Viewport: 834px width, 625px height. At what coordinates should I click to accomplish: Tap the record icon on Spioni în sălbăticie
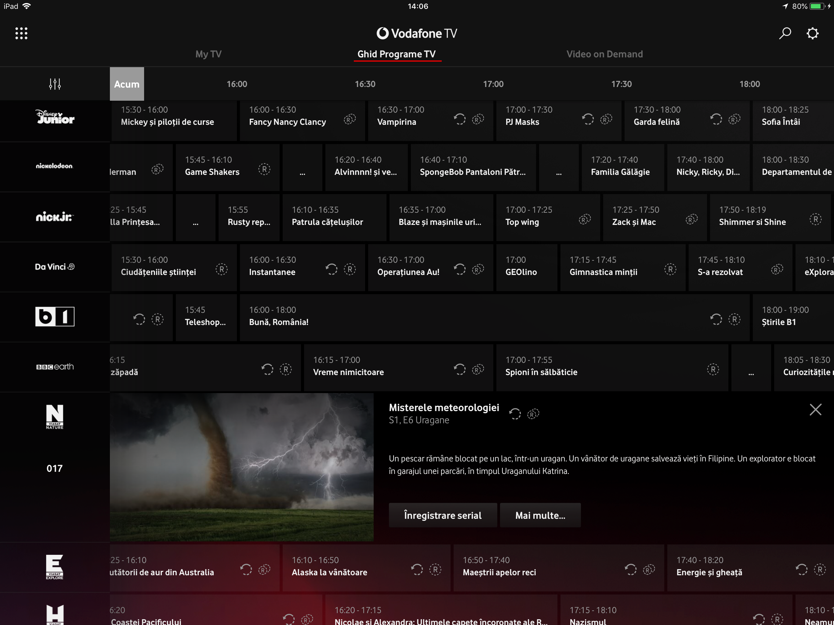point(713,370)
